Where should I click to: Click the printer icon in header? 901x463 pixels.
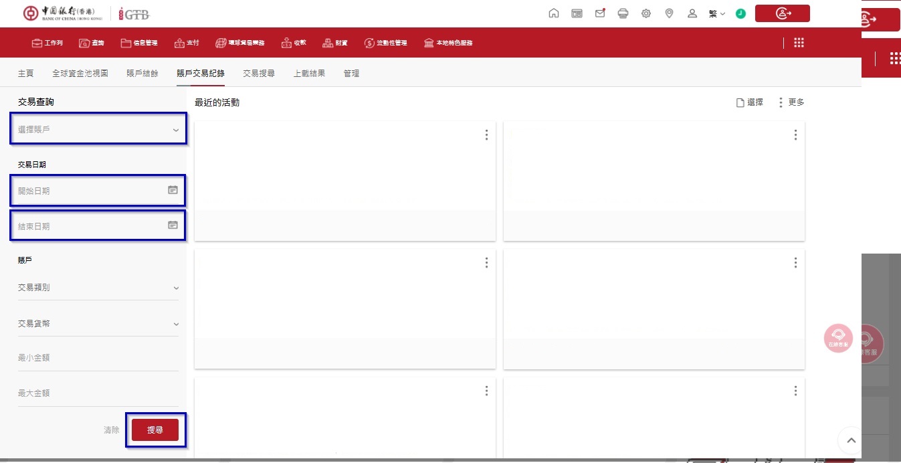(623, 13)
